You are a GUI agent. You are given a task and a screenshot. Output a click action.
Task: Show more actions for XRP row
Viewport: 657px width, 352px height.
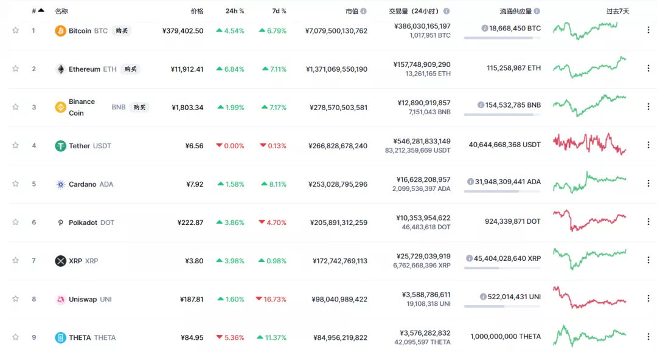(648, 260)
